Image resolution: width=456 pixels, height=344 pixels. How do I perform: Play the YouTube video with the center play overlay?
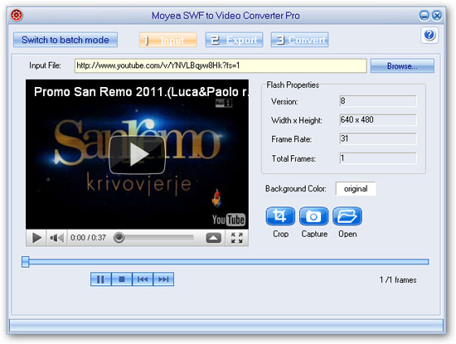(138, 155)
